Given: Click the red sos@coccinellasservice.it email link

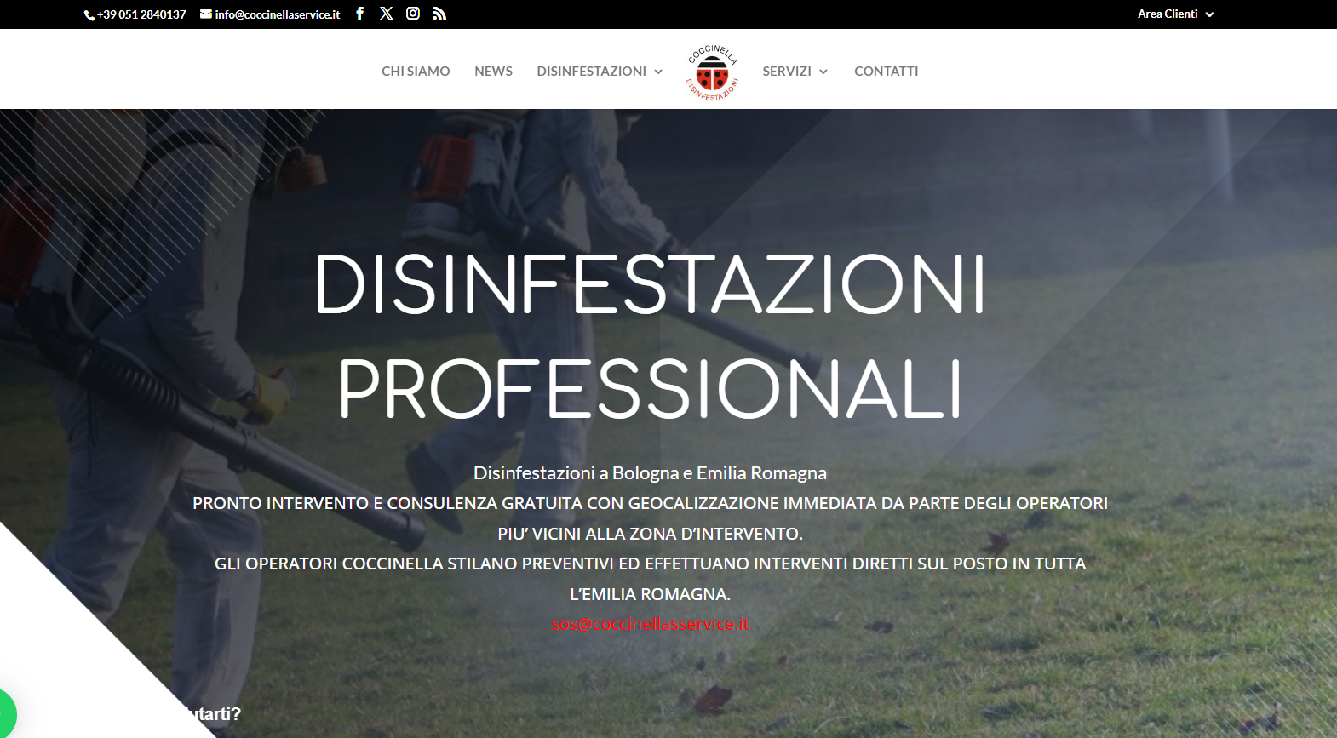Looking at the screenshot, I should [650, 624].
